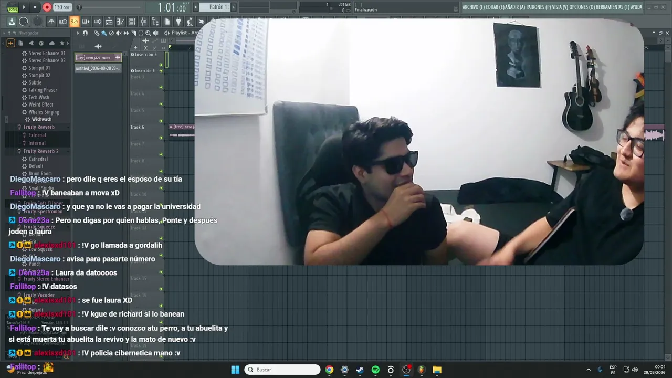
Task: Select the Mute tool in Playlist
Action: (119, 33)
